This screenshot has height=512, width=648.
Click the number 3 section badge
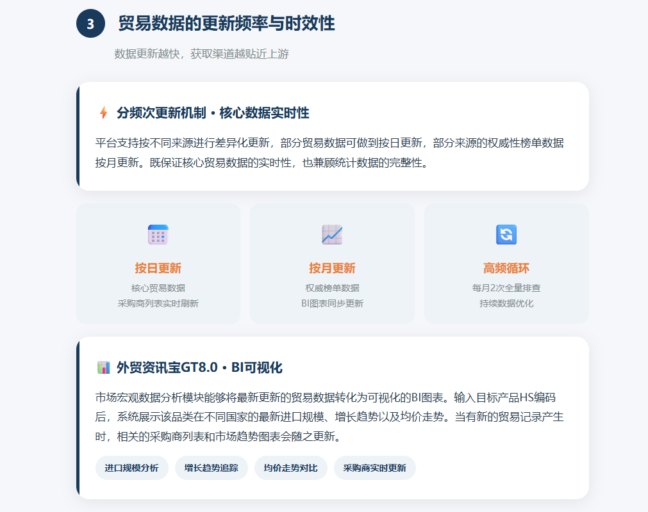point(90,24)
